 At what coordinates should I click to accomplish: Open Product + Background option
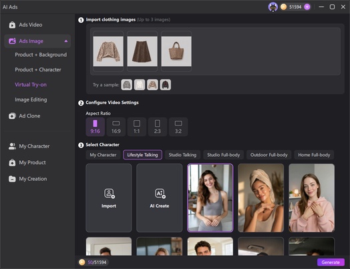coord(41,55)
